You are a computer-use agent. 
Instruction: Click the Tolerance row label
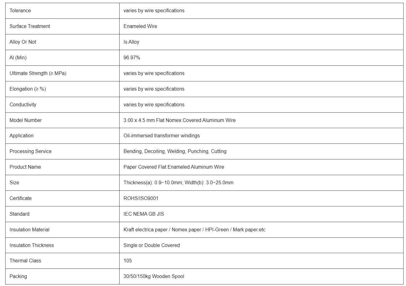click(20, 11)
